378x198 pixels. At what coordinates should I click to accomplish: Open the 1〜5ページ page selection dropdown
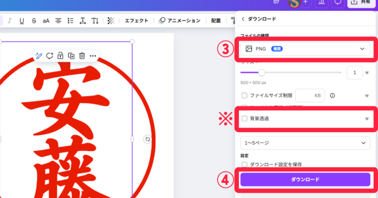pos(305,143)
